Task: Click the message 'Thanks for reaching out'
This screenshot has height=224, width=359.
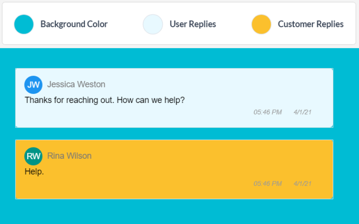Action: [105, 100]
